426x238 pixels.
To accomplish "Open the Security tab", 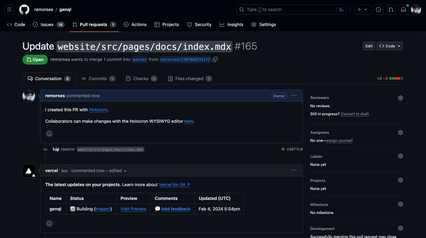I will [x=199, y=25].
